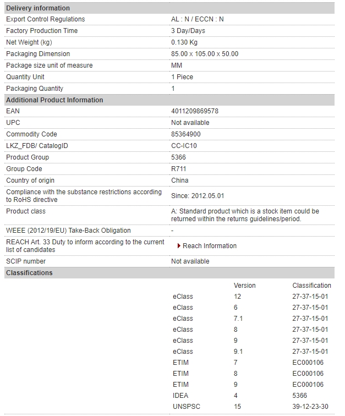Click the EAN number 4011209869578
This screenshot has height=416, width=345.
click(x=195, y=111)
